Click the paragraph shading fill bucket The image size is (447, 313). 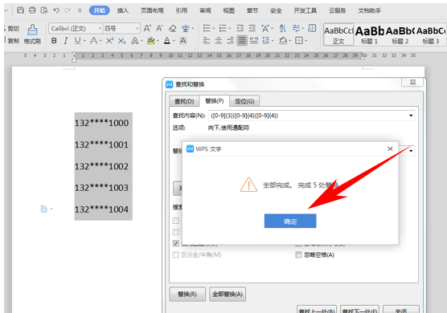point(283,41)
